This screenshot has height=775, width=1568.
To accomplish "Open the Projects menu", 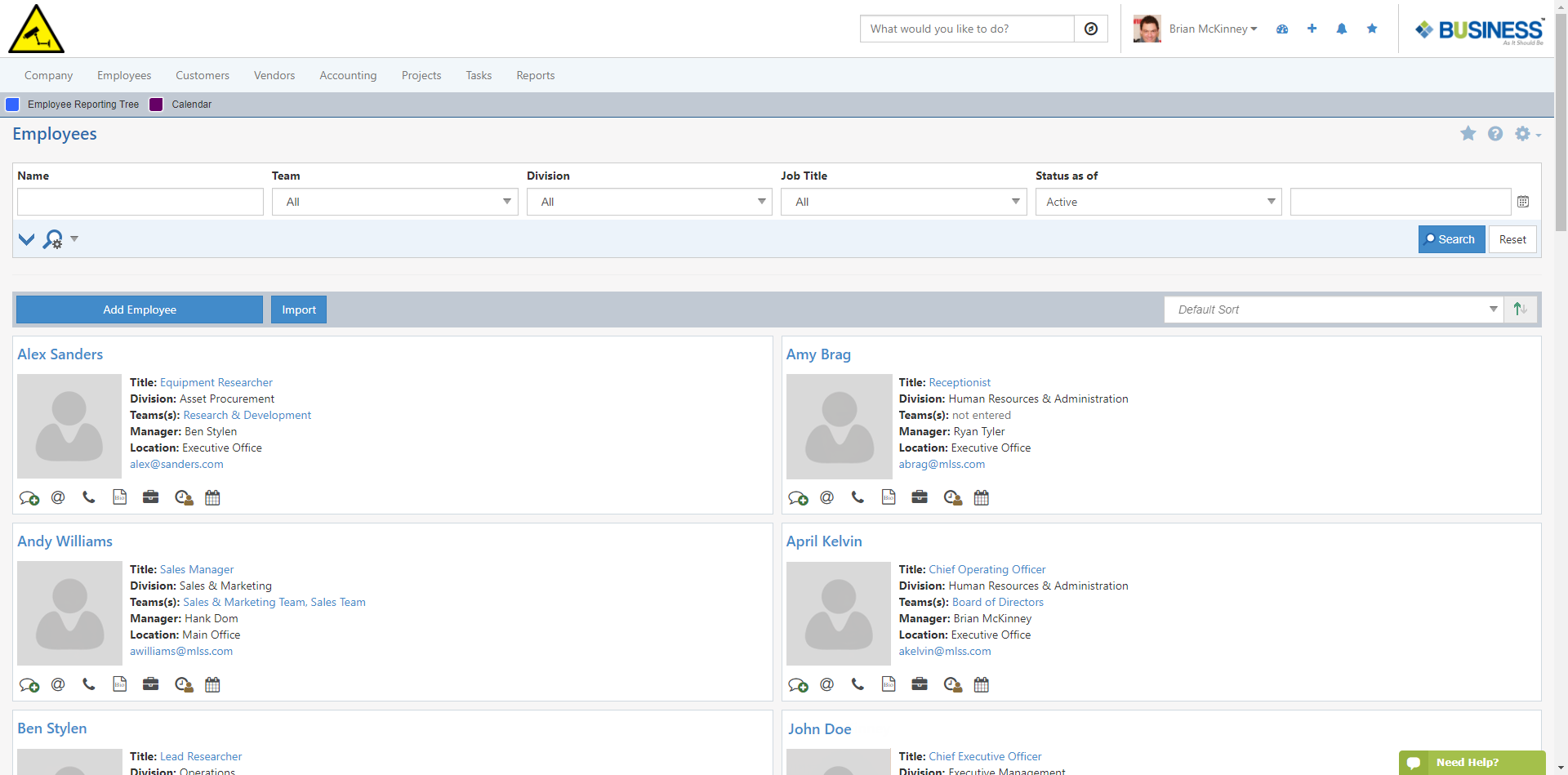I will point(421,75).
